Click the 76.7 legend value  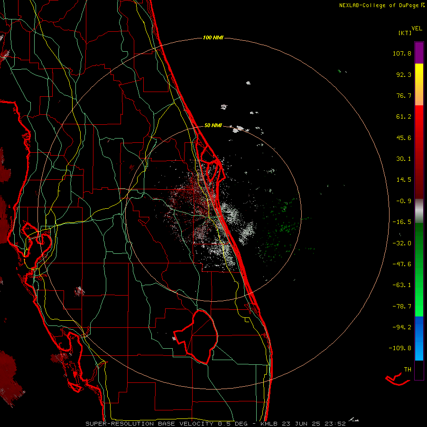click(404, 95)
